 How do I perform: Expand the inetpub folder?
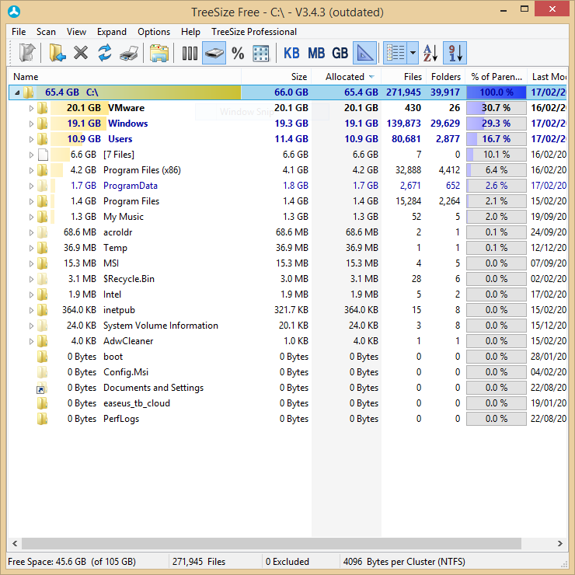click(31, 310)
